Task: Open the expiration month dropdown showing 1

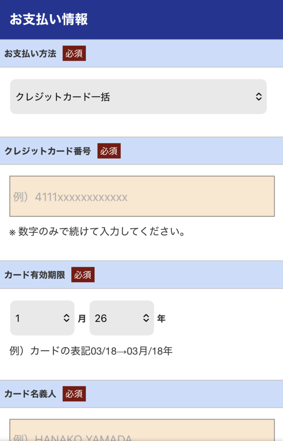Action: [x=37, y=318]
